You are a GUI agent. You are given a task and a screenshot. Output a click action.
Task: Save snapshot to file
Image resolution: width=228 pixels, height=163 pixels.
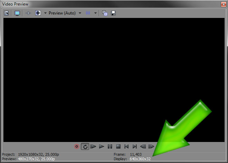(x=113, y=13)
